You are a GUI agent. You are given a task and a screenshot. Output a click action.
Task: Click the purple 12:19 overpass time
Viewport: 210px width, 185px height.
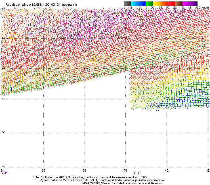(x=136, y=173)
